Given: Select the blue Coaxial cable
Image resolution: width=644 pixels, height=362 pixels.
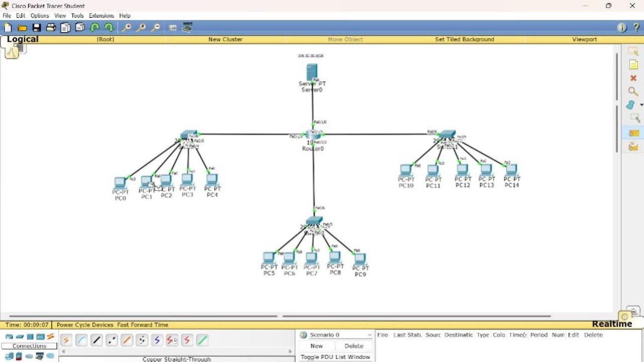Looking at the screenshot, I should [x=157, y=340].
